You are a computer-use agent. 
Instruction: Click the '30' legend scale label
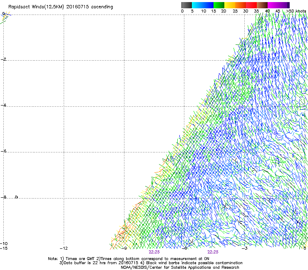pos(246,11)
